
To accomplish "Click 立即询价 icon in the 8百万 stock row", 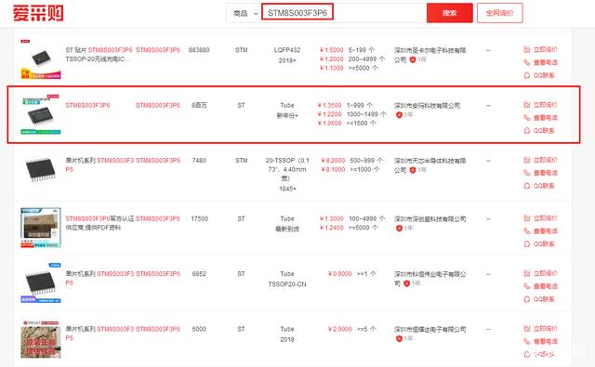I will click(x=527, y=105).
